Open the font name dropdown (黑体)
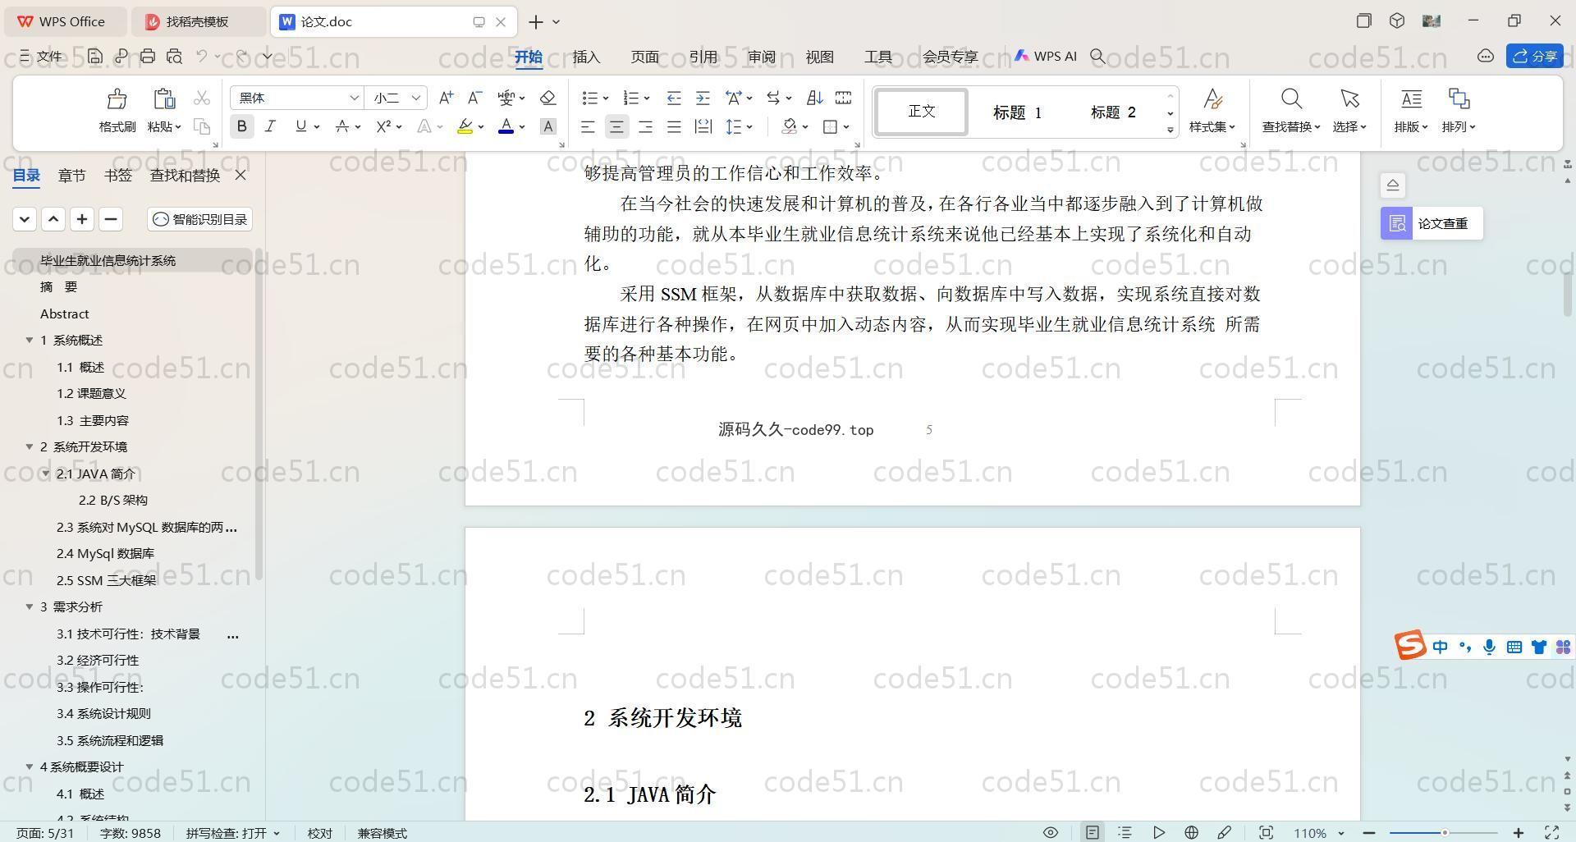 pyautogui.click(x=355, y=98)
